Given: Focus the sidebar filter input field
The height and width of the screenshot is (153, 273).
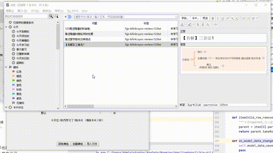Looking at the screenshot, I should 26,16.
